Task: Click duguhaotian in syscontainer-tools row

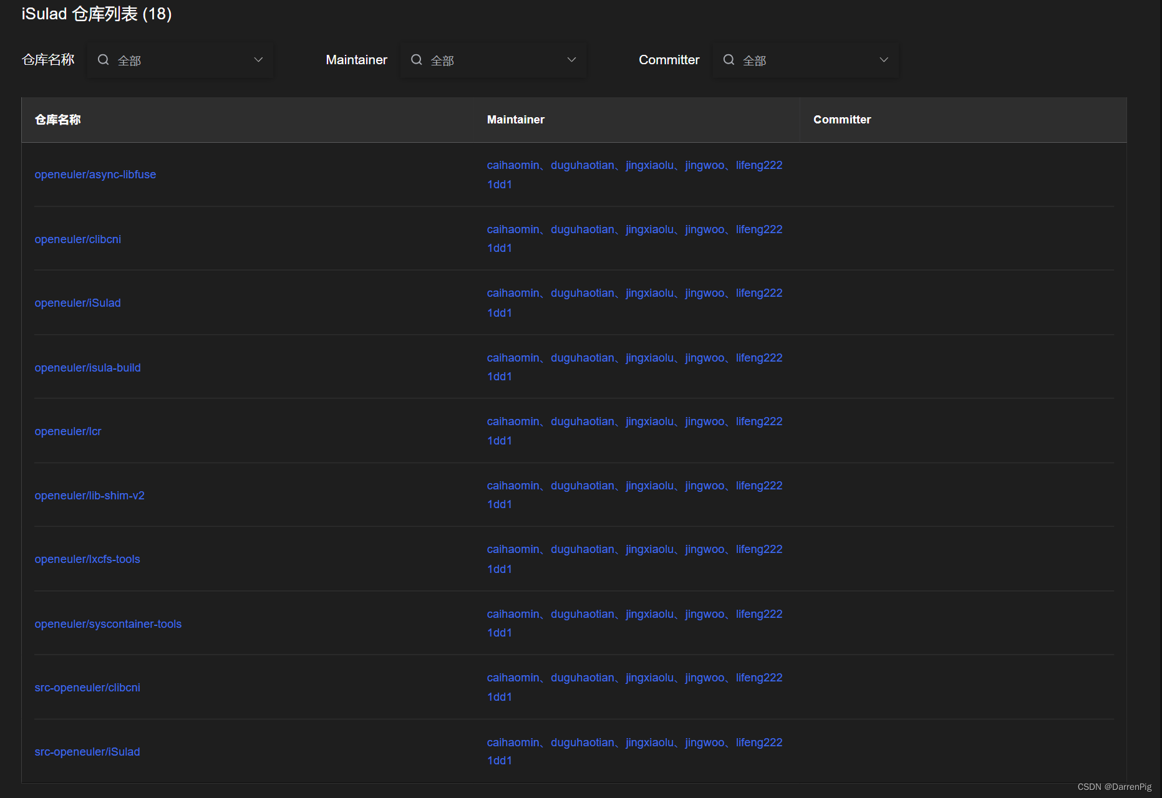Action: (x=583, y=614)
